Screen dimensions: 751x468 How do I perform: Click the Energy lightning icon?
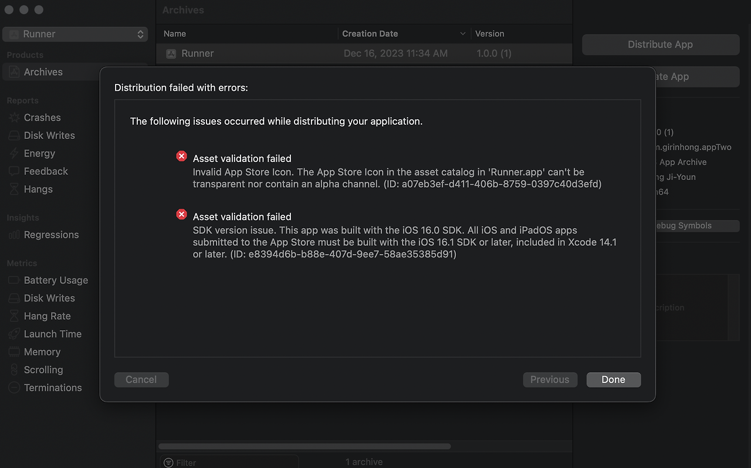click(x=13, y=154)
